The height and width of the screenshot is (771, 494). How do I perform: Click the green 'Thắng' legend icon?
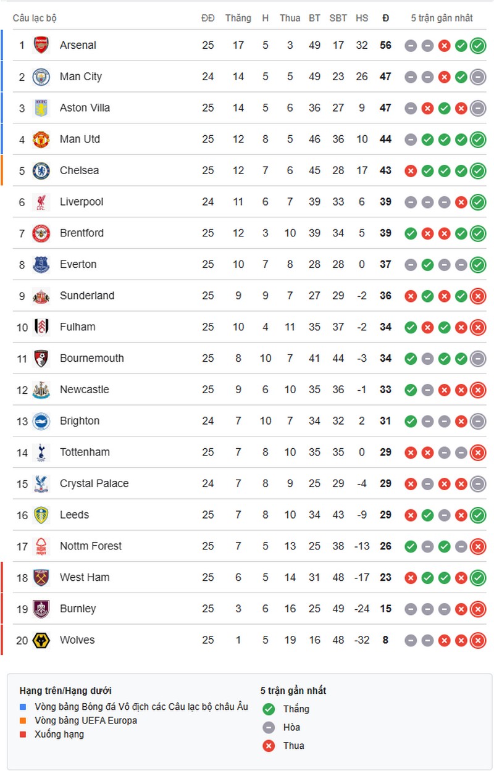click(269, 709)
